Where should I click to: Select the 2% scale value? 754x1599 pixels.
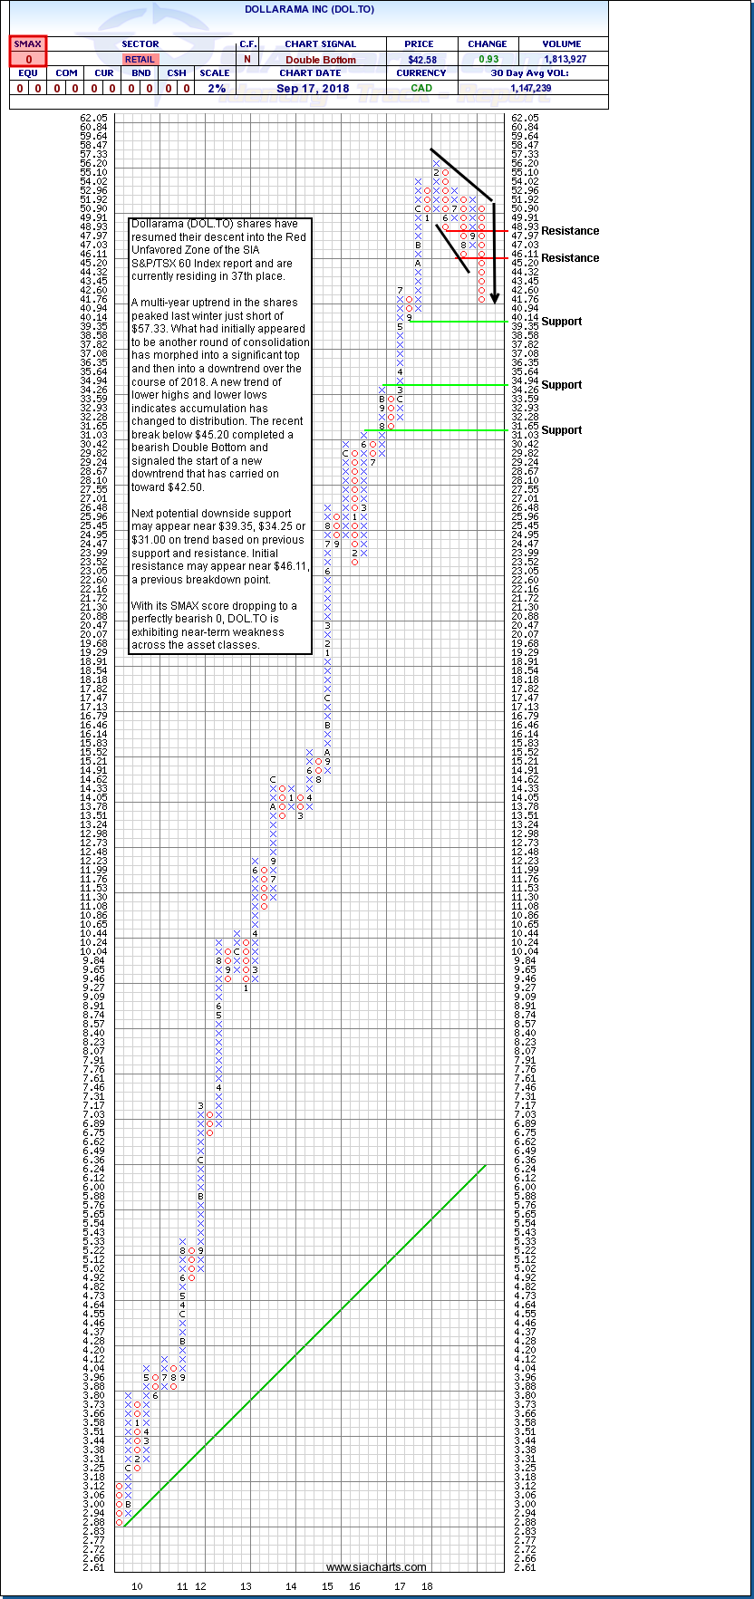215,88
